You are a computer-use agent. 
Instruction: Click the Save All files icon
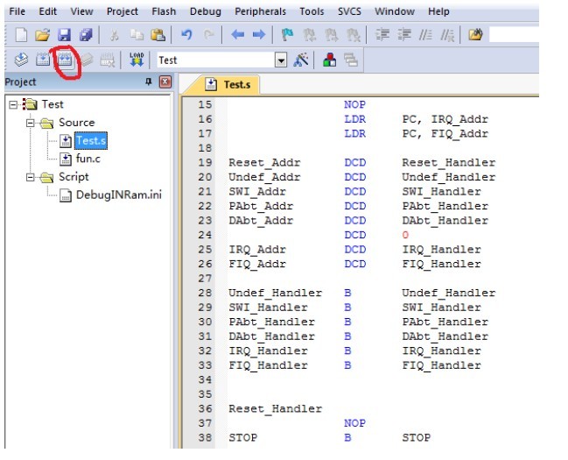(85, 35)
